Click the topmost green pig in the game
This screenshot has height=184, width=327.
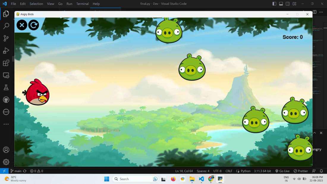click(x=169, y=30)
